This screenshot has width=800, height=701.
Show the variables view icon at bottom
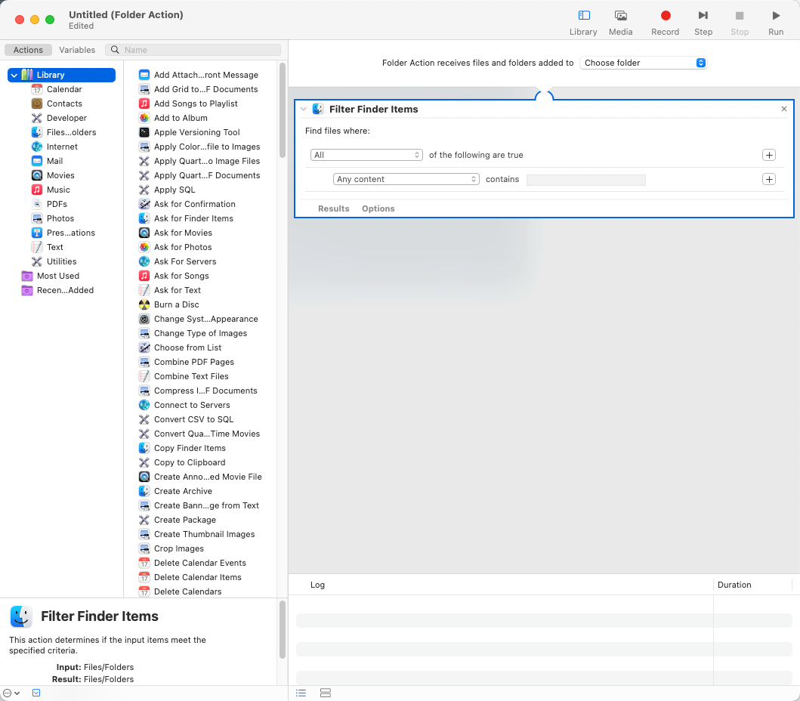point(326,693)
